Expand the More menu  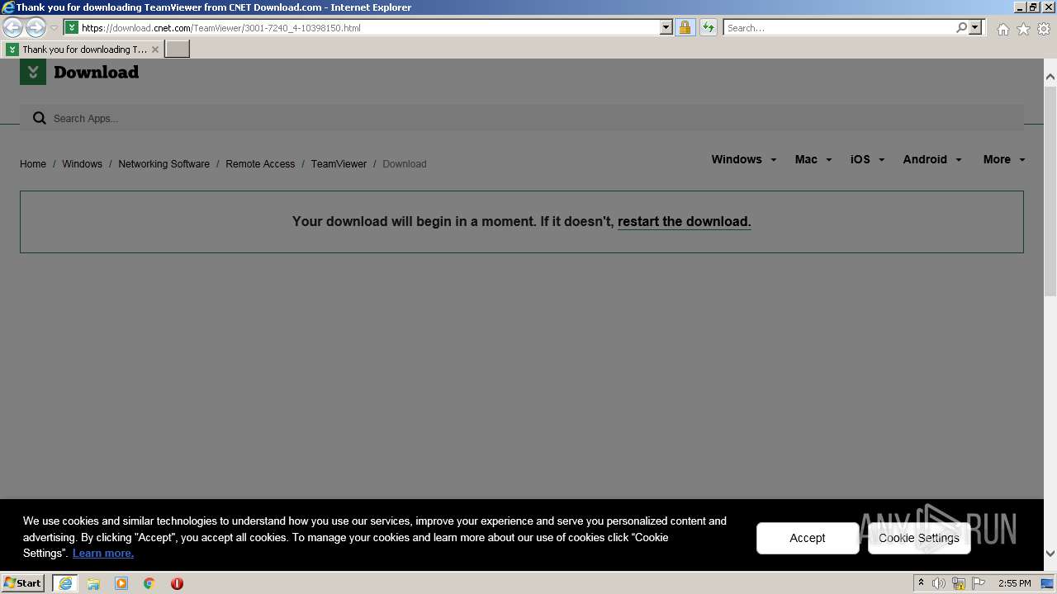coord(1004,159)
